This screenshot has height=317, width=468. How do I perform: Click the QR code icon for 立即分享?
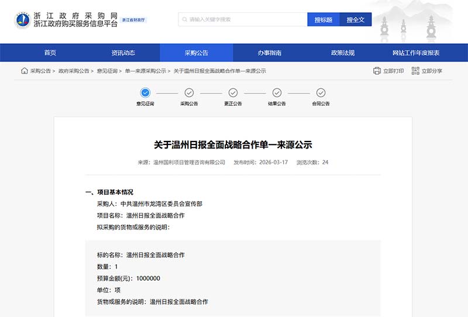point(415,71)
